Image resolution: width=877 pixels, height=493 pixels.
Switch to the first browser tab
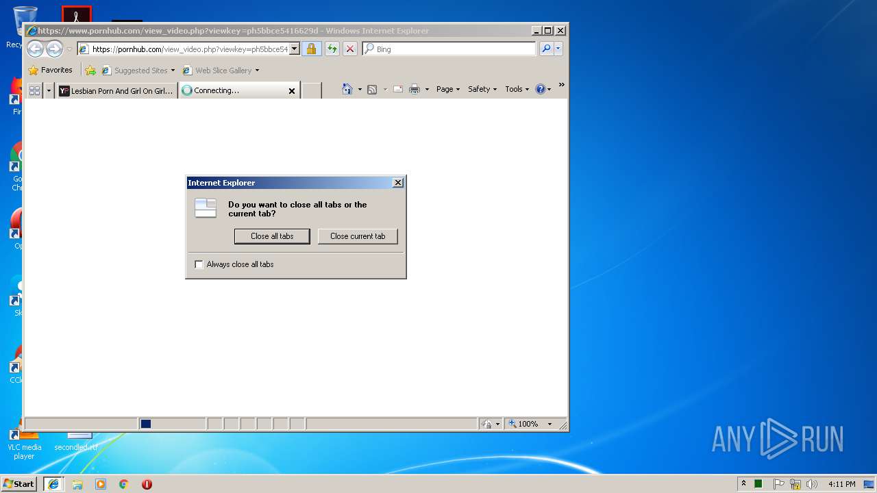click(116, 90)
